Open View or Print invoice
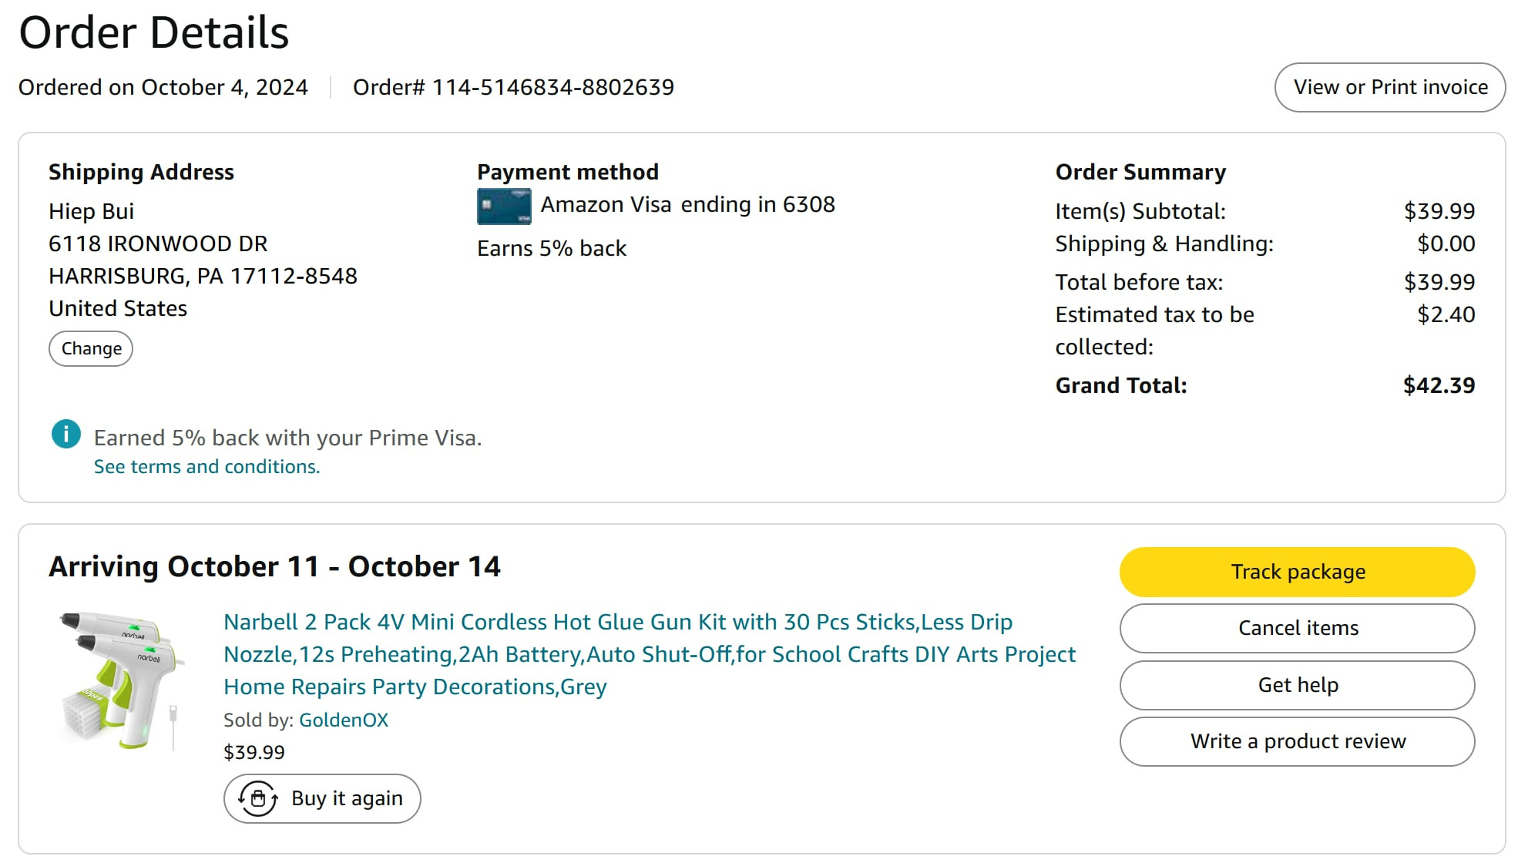The width and height of the screenshot is (1518, 863). (1389, 88)
